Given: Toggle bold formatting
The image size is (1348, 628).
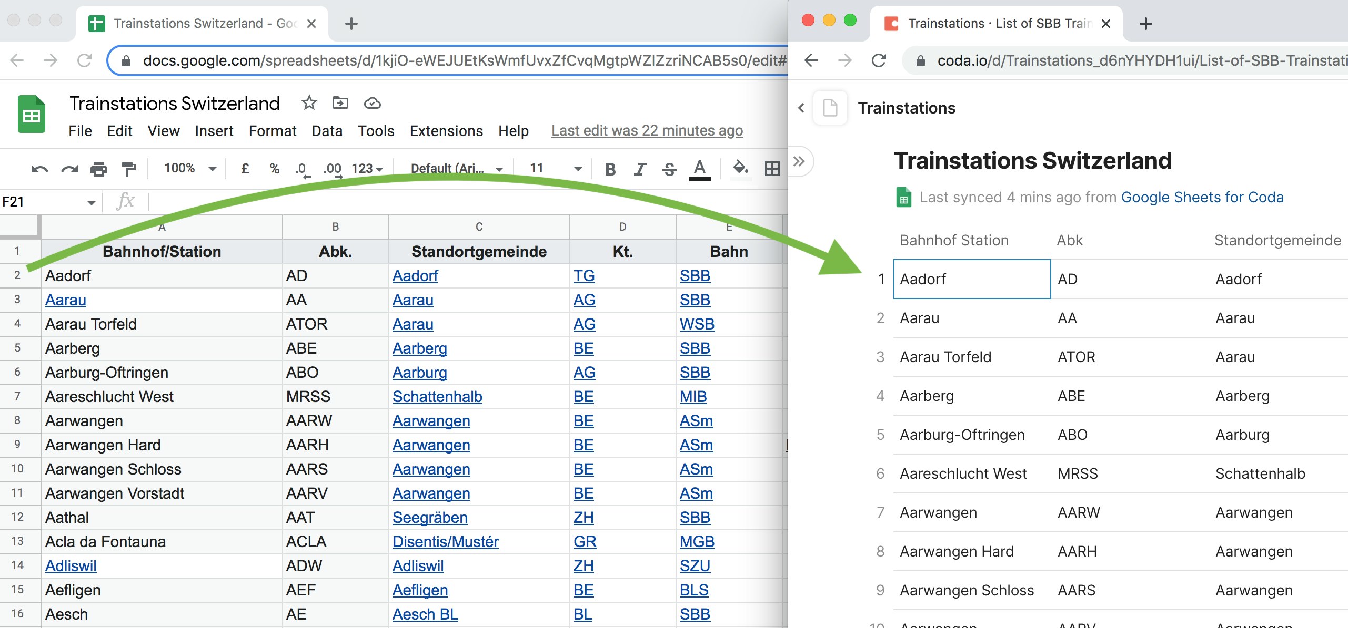Looking at the screenshot, I should [610, 169].
